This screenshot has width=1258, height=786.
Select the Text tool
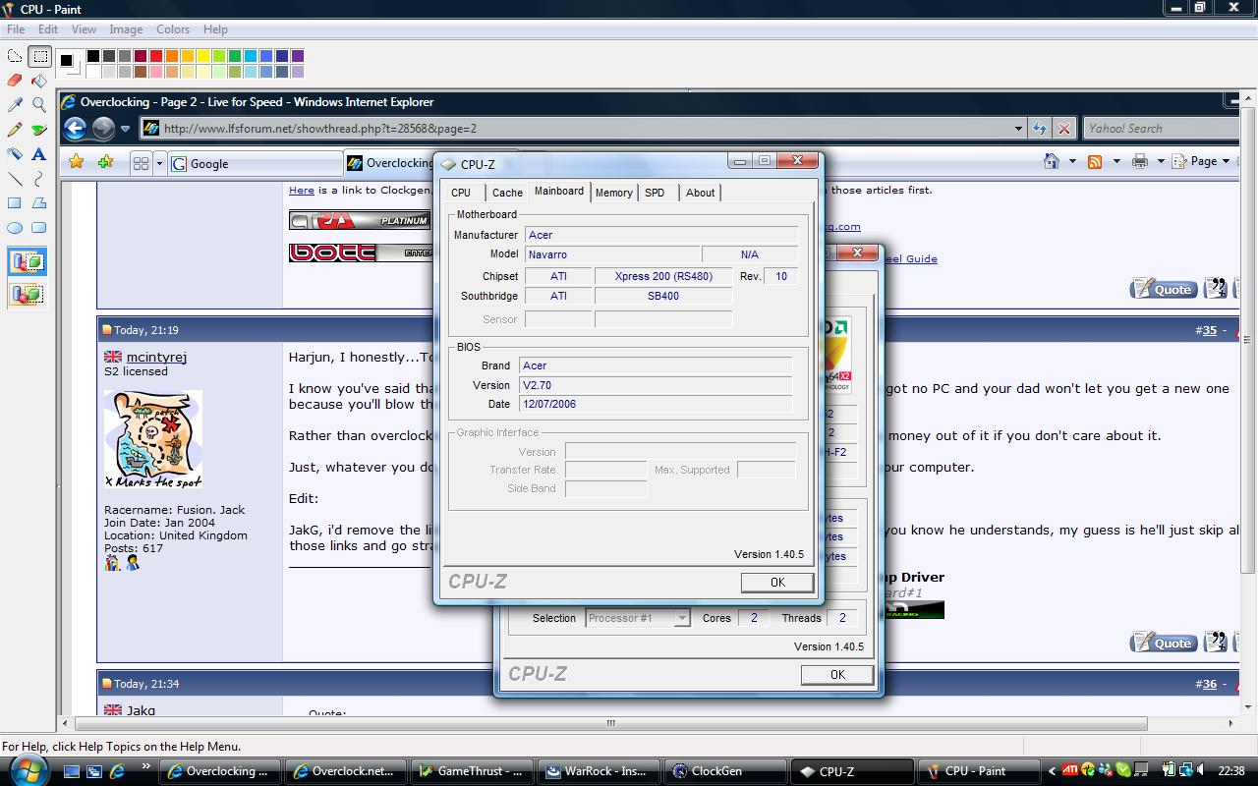pyautogui.click(x=39, y=154)
